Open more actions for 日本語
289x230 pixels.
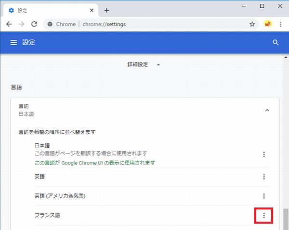(264, 154)
